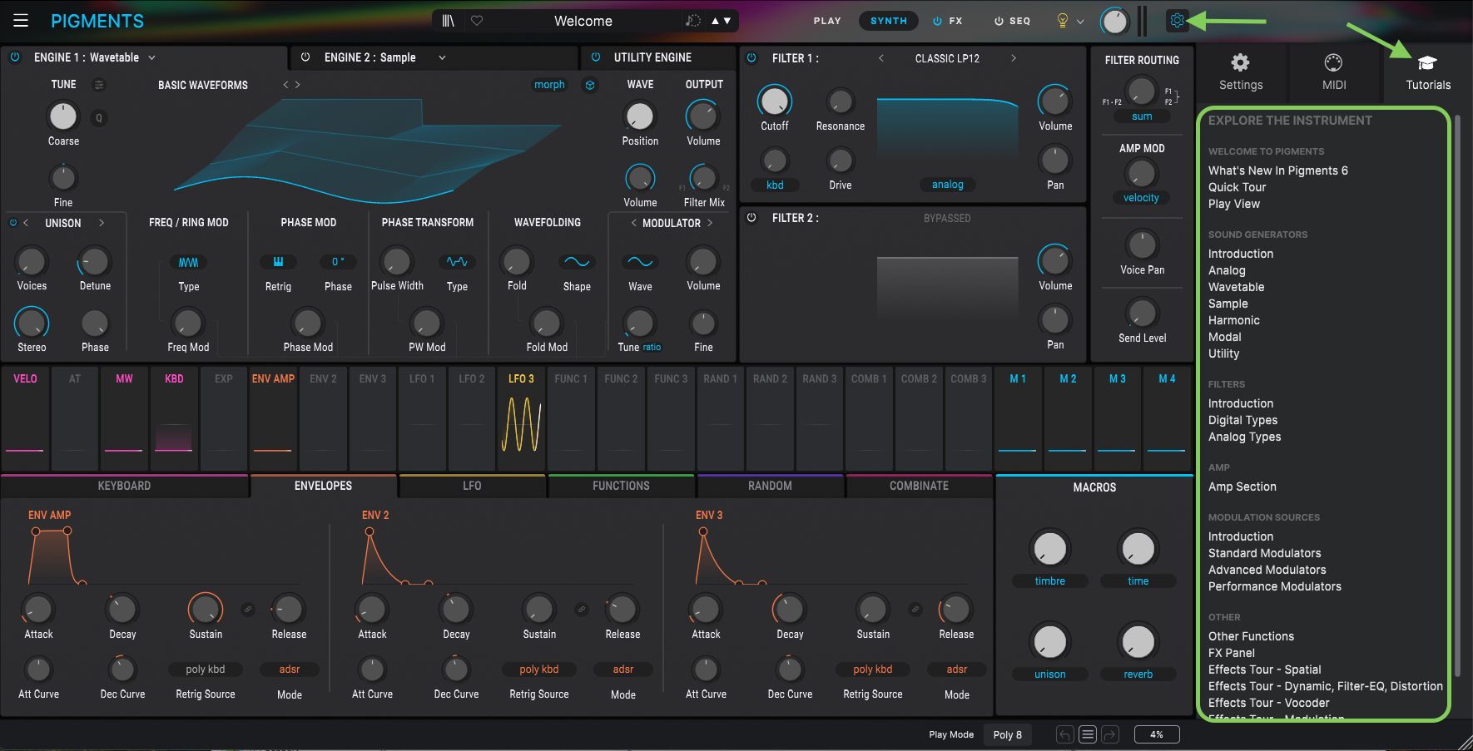Open Settings in the side panel
The image size is (1473, 751).
1240,72
